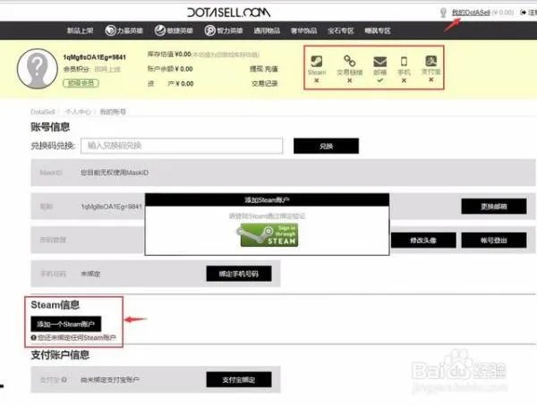Click the Alipay status icon
The image size is (537, 406).
(430, 61)
